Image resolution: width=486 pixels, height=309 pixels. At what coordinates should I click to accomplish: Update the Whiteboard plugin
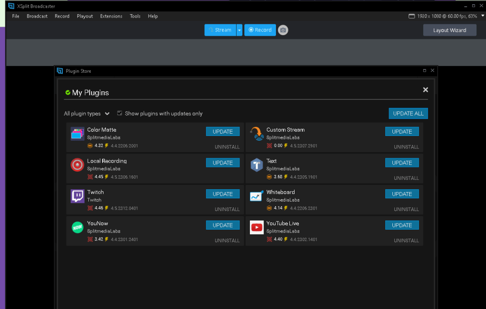[x=402, y=194]
